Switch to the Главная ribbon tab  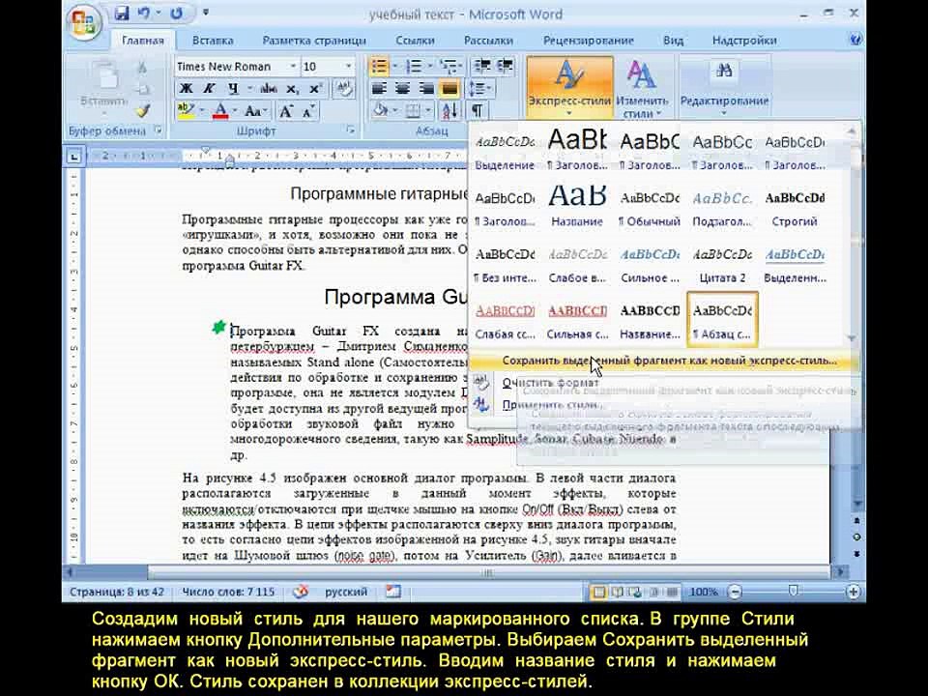(x=143, y=41)
